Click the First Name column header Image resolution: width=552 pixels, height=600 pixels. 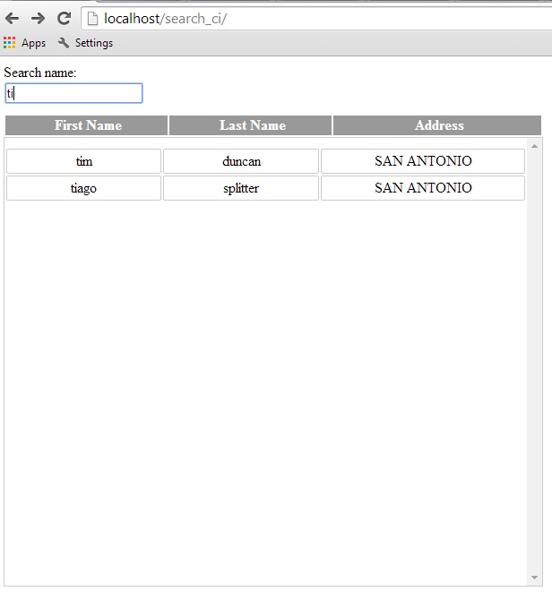[x=87, y=125]
